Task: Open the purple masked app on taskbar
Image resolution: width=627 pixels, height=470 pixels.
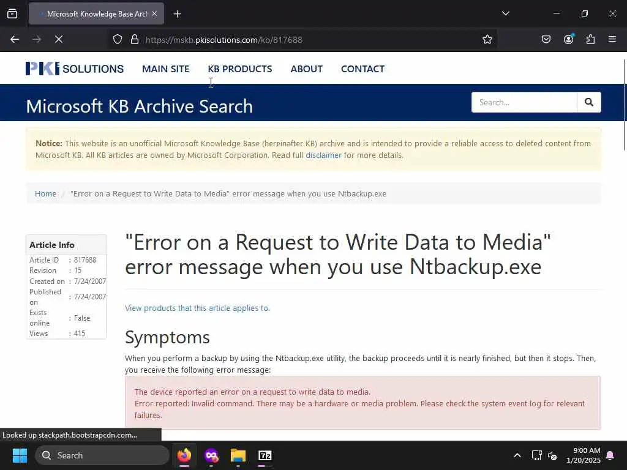Action: click(x=211, y=455)
